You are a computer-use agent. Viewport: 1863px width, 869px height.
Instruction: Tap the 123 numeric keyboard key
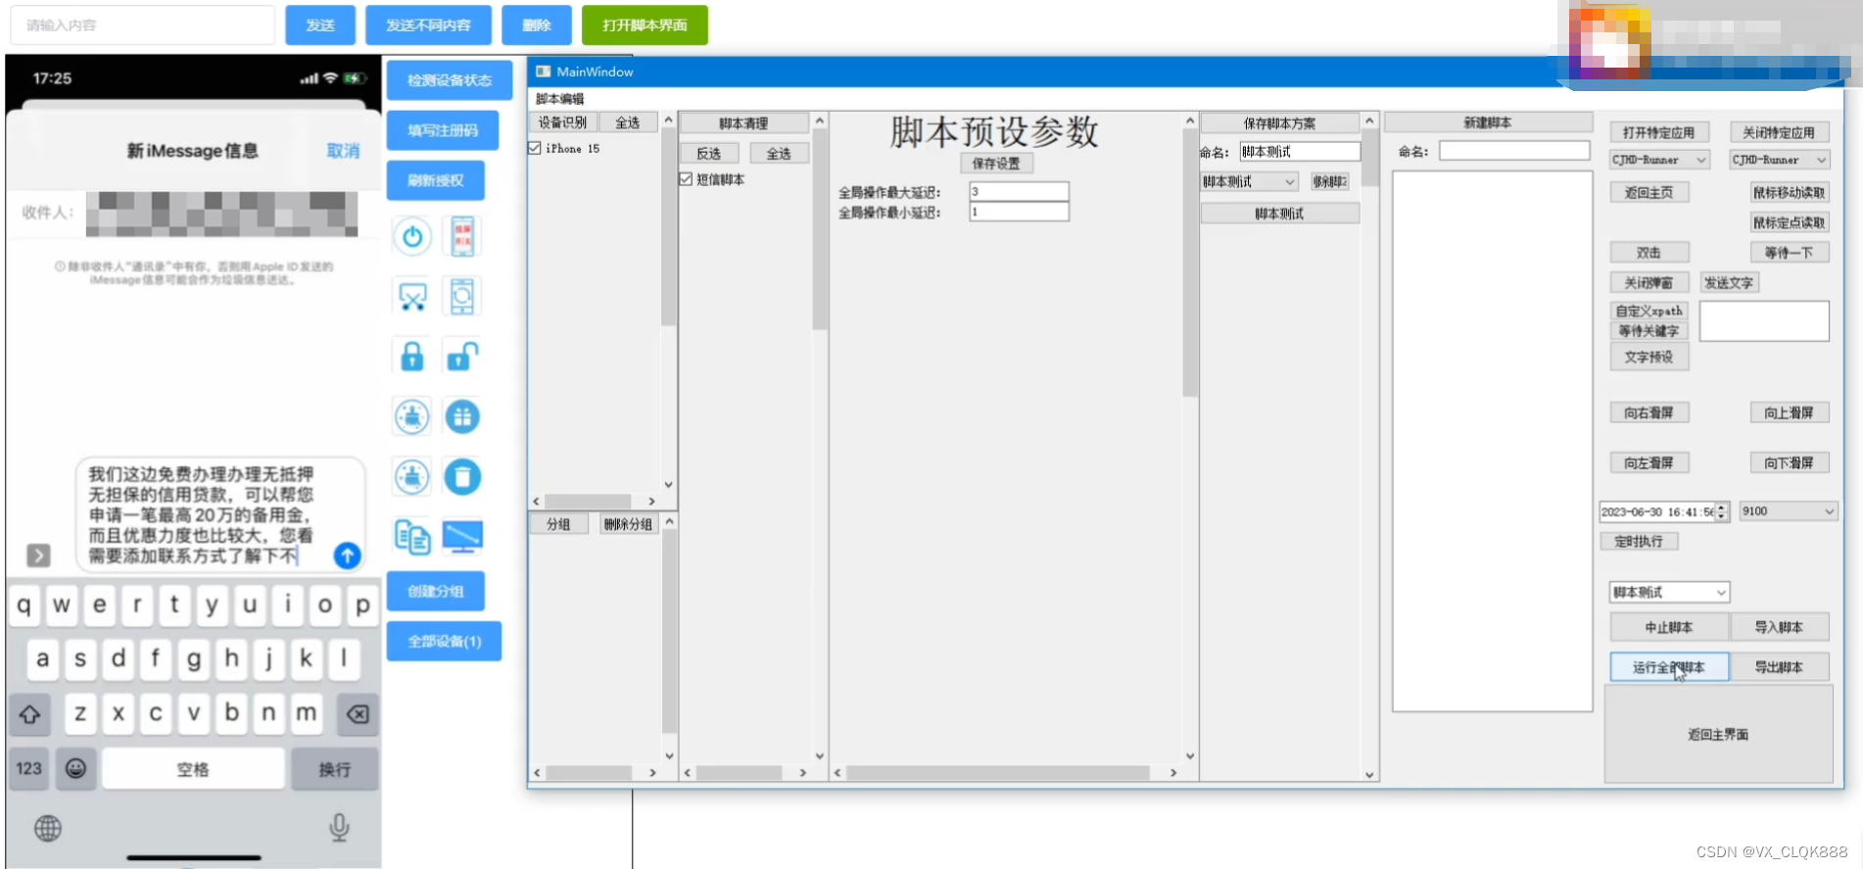coord(29,769)
